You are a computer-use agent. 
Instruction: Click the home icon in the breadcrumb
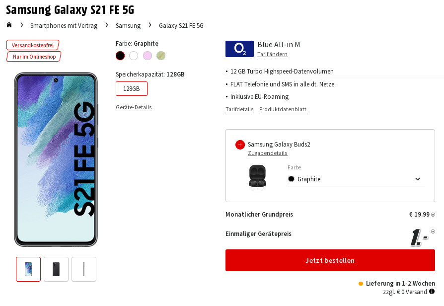[x=9, y=24]
